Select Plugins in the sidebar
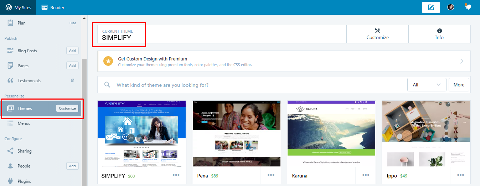Screen dimensions: 480x186 24,181
